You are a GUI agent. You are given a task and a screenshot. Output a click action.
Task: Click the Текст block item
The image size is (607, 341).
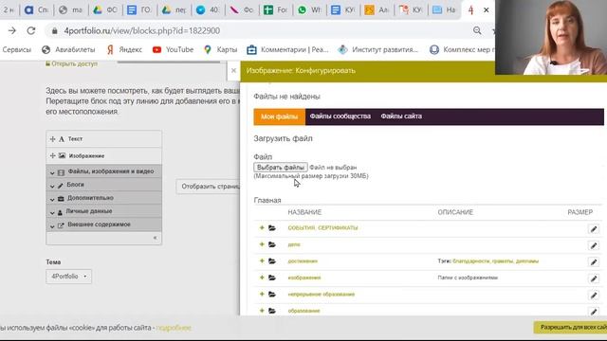coord(103,139)
